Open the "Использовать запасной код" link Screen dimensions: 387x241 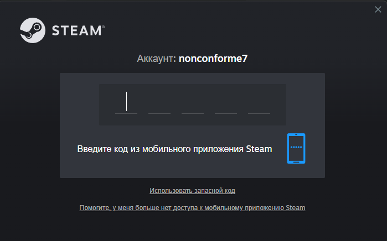point(192,191)
